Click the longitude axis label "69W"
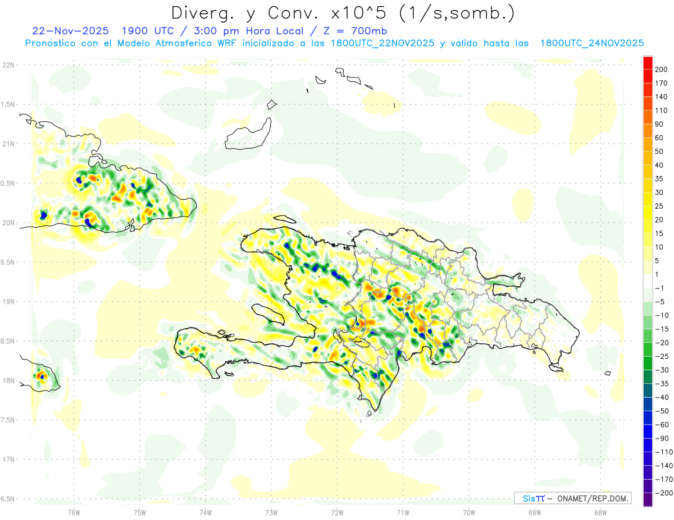Screen dimensions: 674x520 tap(534, 512)
